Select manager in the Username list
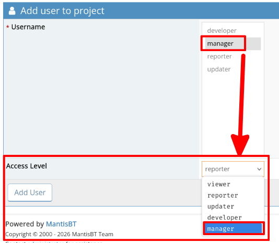Viewport: 279px width, 243px height. click(x=233, y=44)
